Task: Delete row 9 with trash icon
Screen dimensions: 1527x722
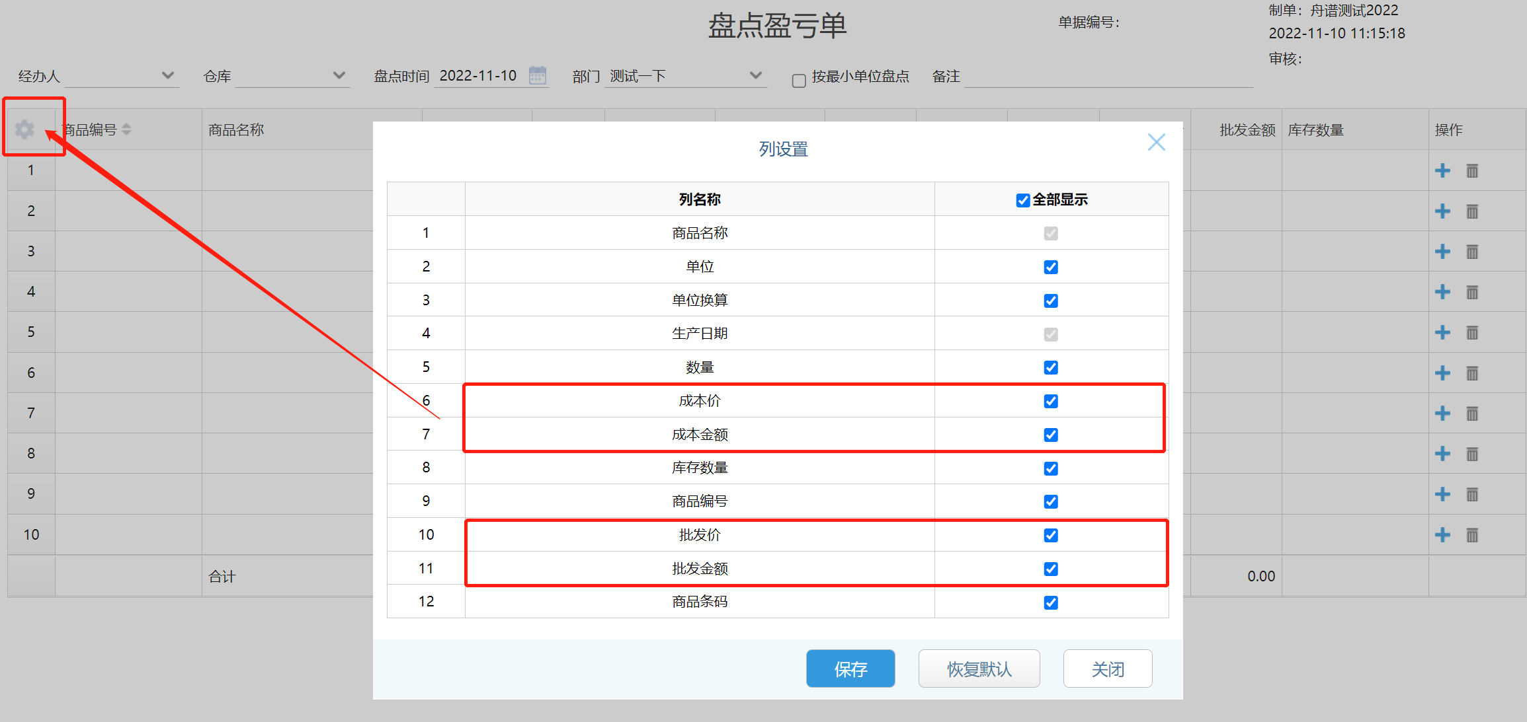Action: point(1472,494)
